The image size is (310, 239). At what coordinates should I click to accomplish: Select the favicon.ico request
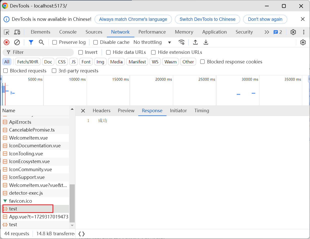35,201
